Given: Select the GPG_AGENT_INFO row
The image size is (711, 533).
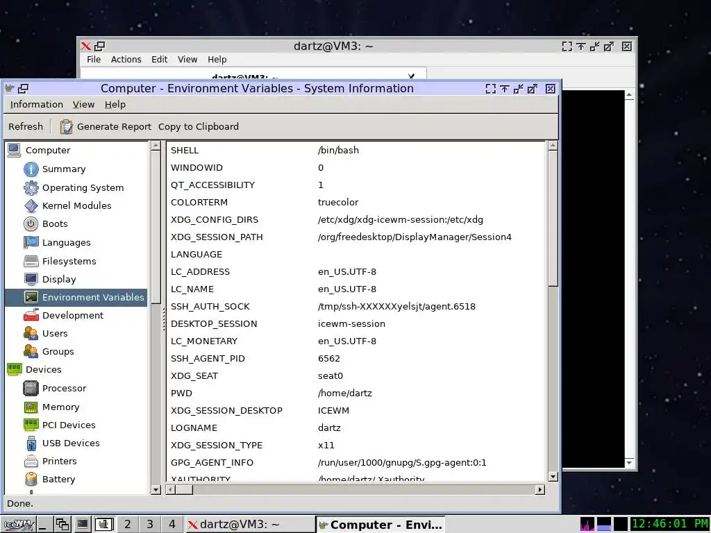Looking at the screenshot, I should (x=356, y=463).
